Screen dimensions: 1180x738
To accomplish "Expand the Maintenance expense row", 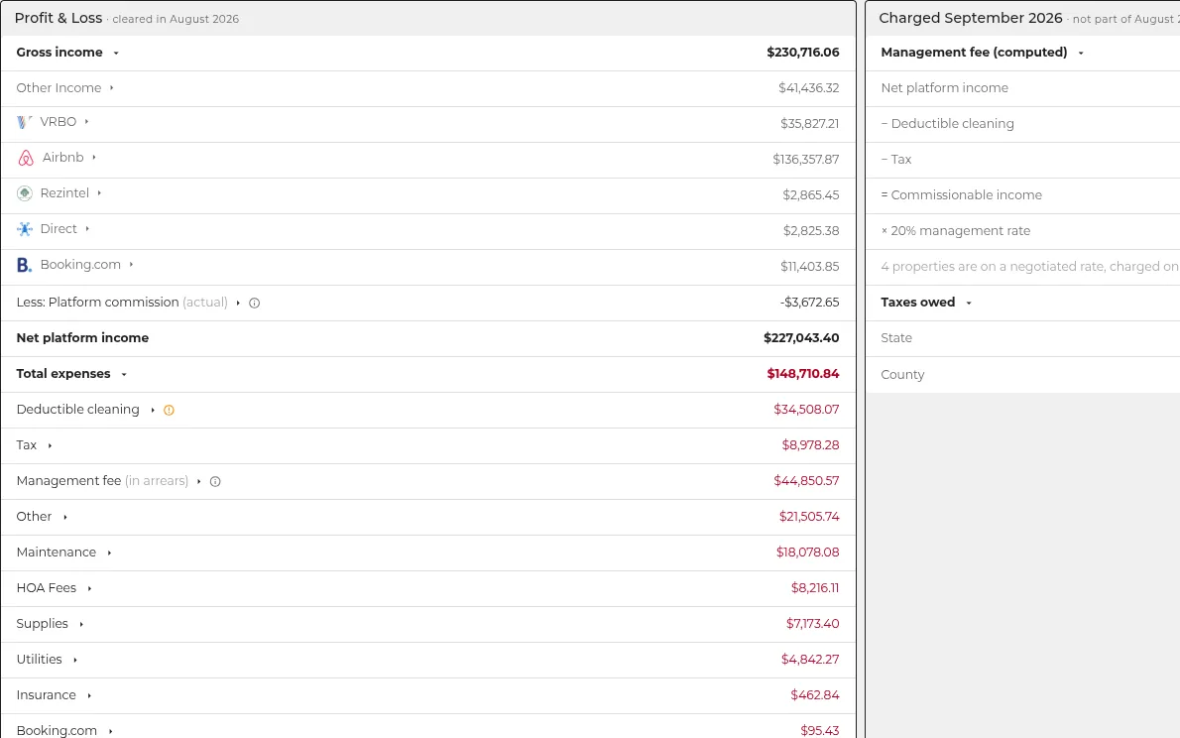I will pos(109,553).
